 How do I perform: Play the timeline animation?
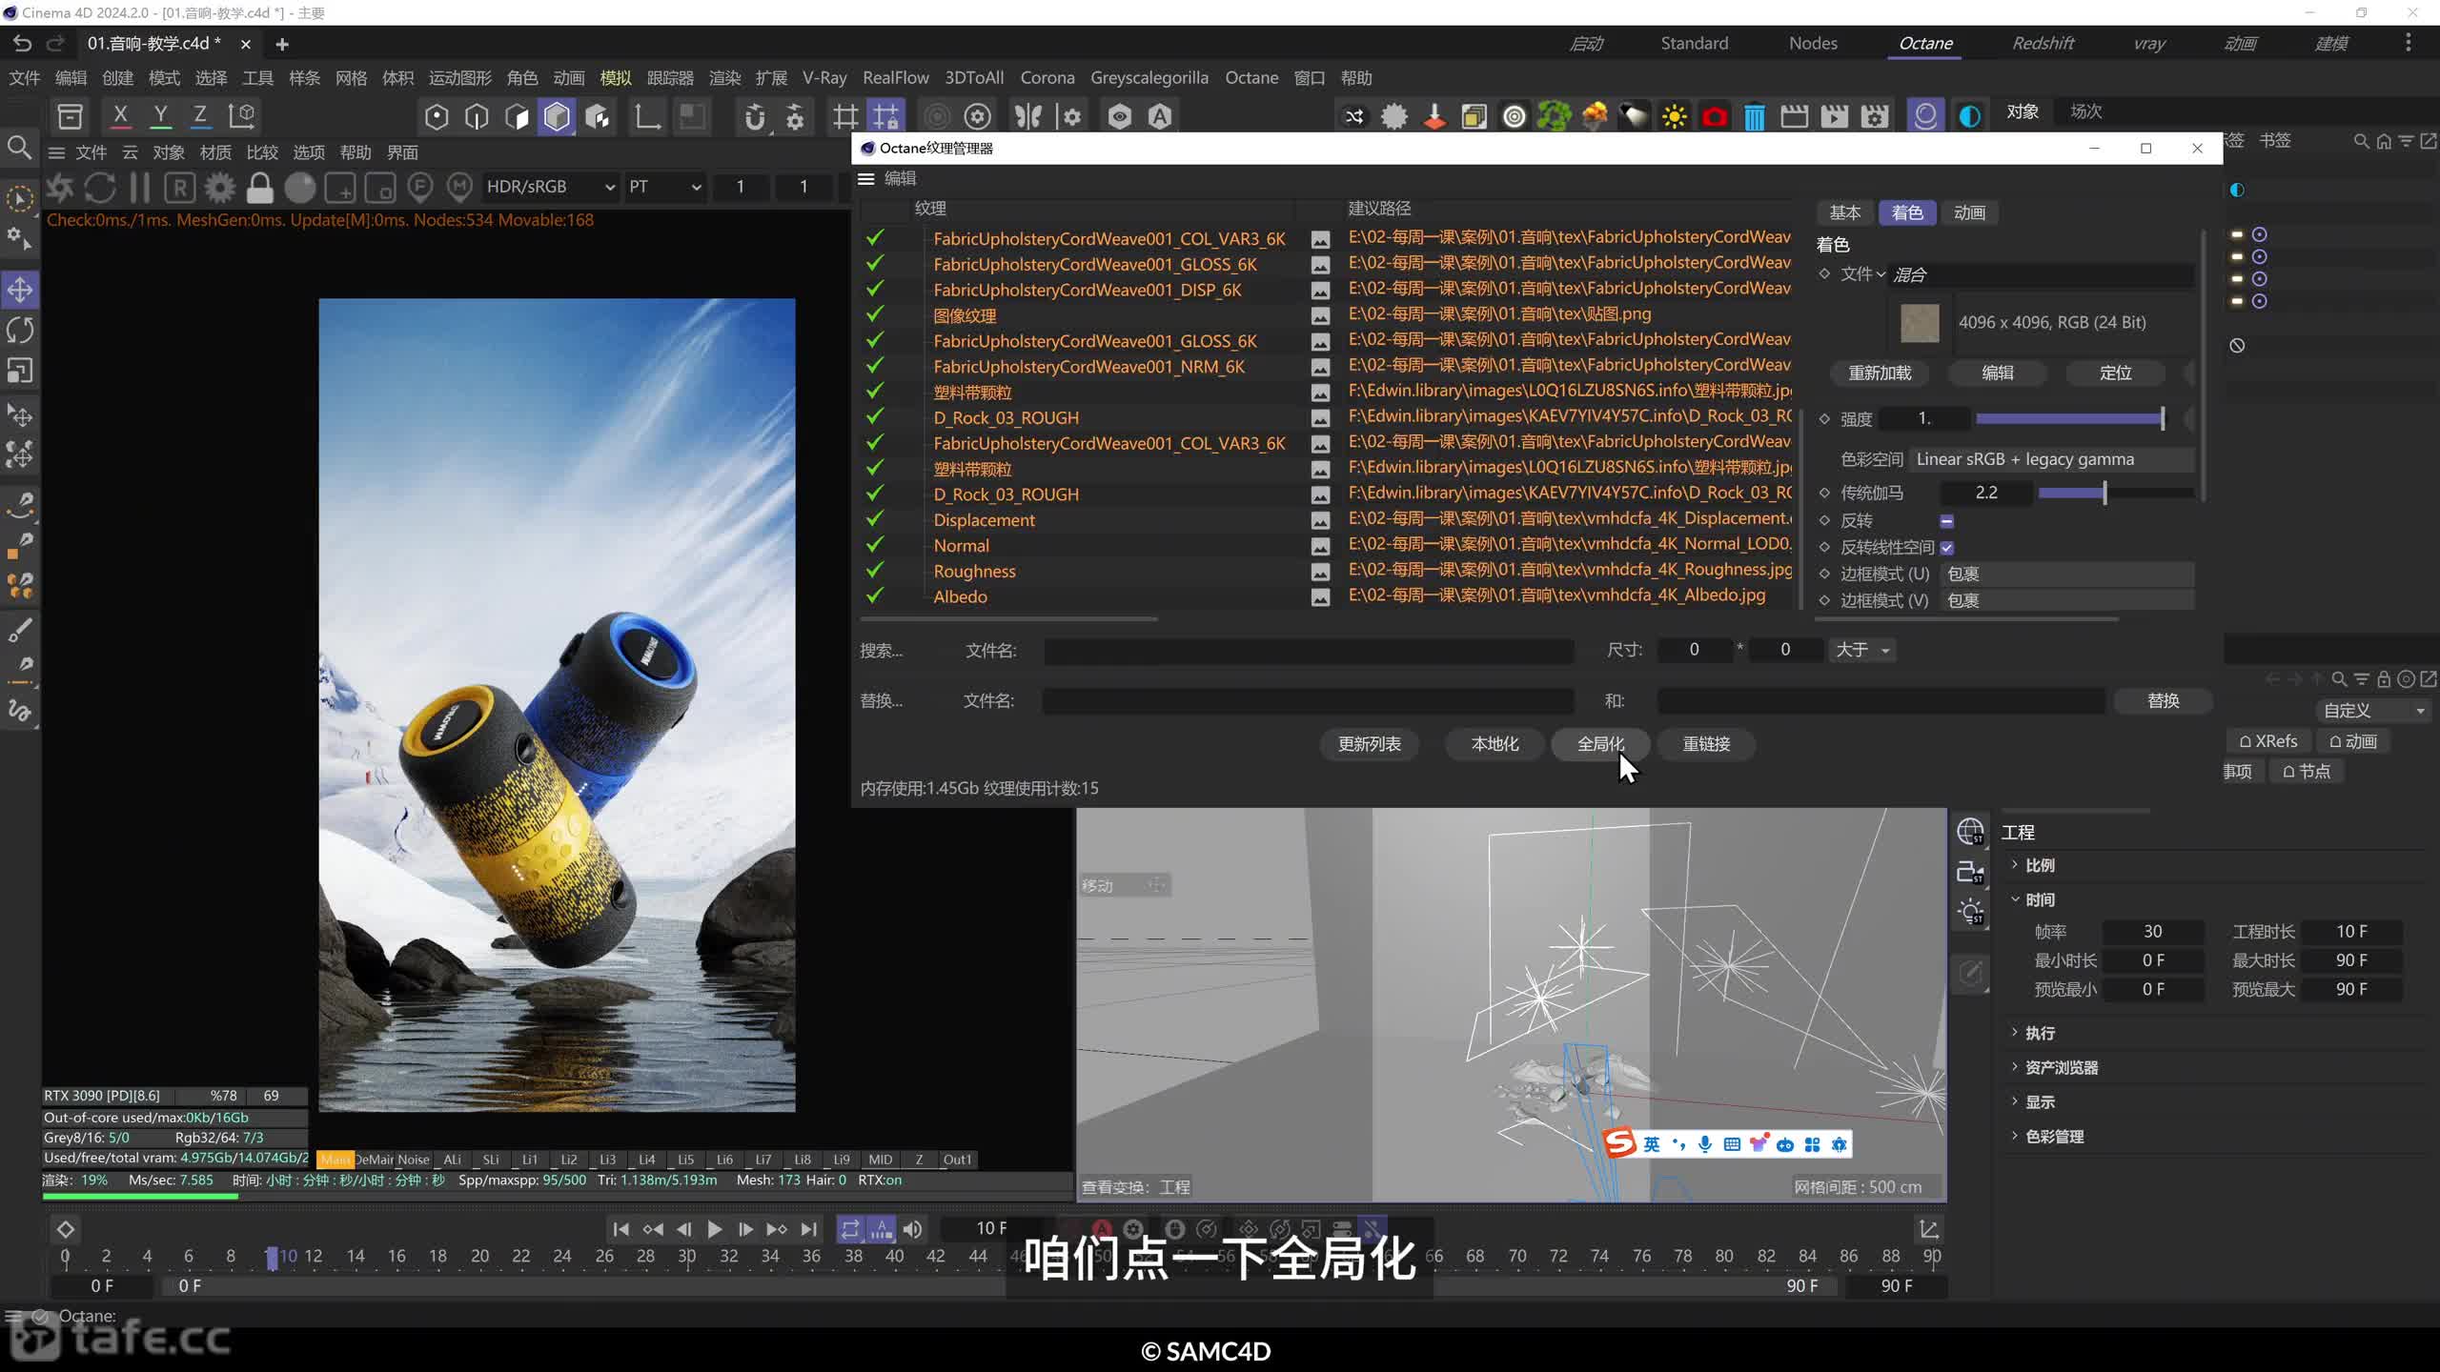714,1229
